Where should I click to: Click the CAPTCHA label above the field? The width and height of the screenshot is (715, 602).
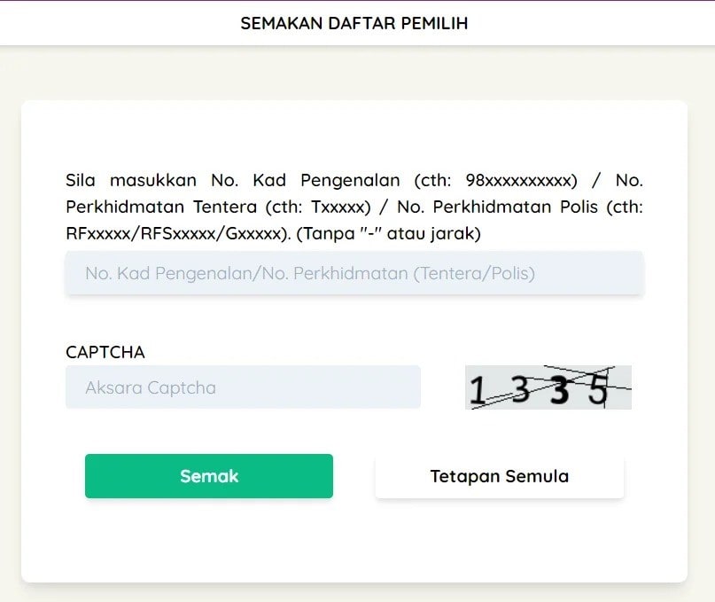pos(105,352)
